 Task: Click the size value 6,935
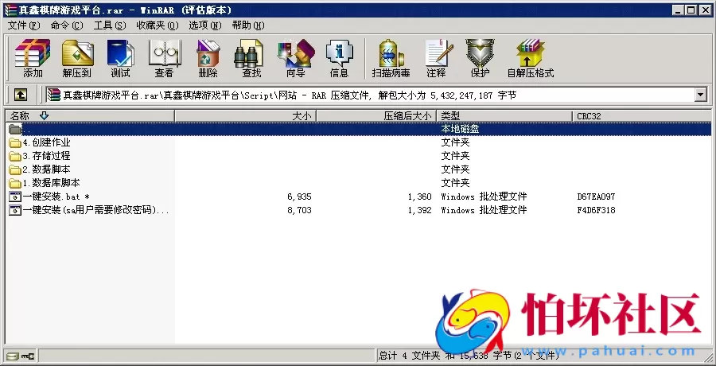coord(300,197)
